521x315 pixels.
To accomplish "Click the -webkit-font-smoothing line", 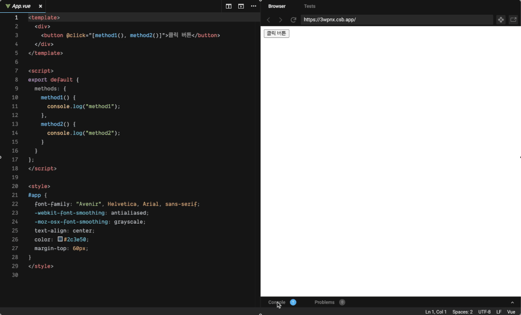I will pyautogui.click(x=92, y=213).
